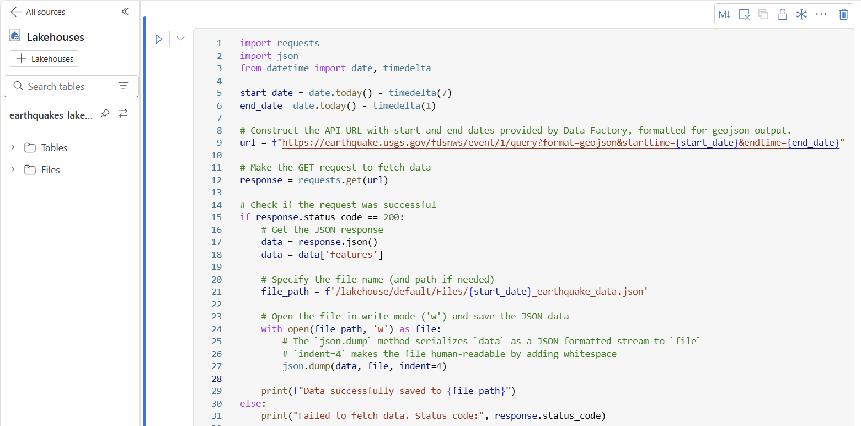Go back to All sources
The width and height of the screenshot is (861, 426).
38,12
